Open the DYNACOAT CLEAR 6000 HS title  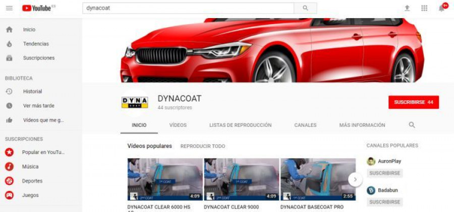click(159, 208)
